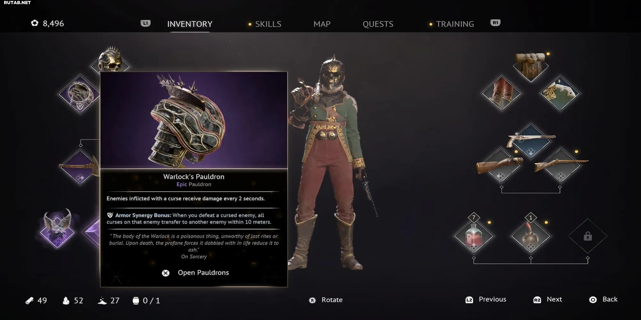Select the skull helmet equipment slot
This screenshot has width=641, height=320.
click(x=111, y=61)
